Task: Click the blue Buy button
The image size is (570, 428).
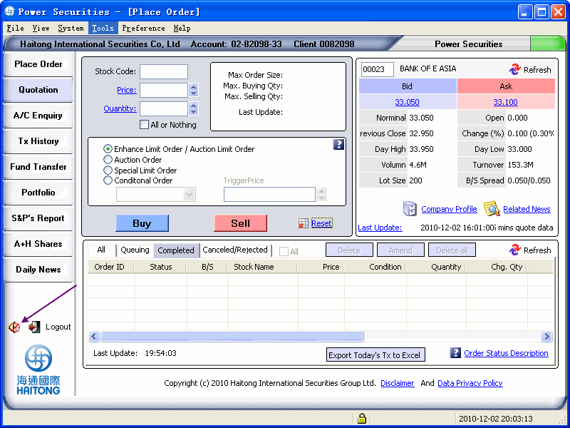Action: point(142,223)
